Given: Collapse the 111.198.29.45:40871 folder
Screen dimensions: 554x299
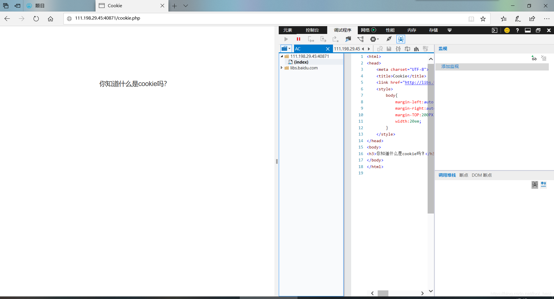Looking at the screenshot, I should tap(282, 56).
